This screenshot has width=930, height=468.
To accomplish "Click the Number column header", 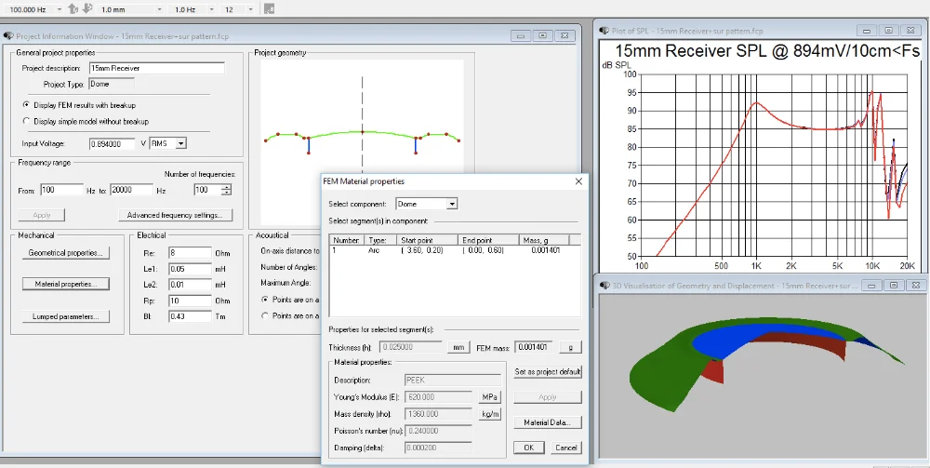I will (346, 240).
